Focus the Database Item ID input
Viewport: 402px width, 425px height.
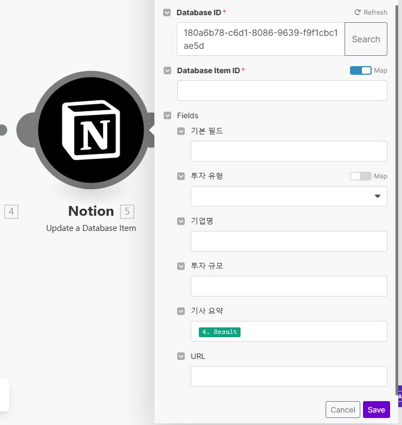click(x=282, y=91)
